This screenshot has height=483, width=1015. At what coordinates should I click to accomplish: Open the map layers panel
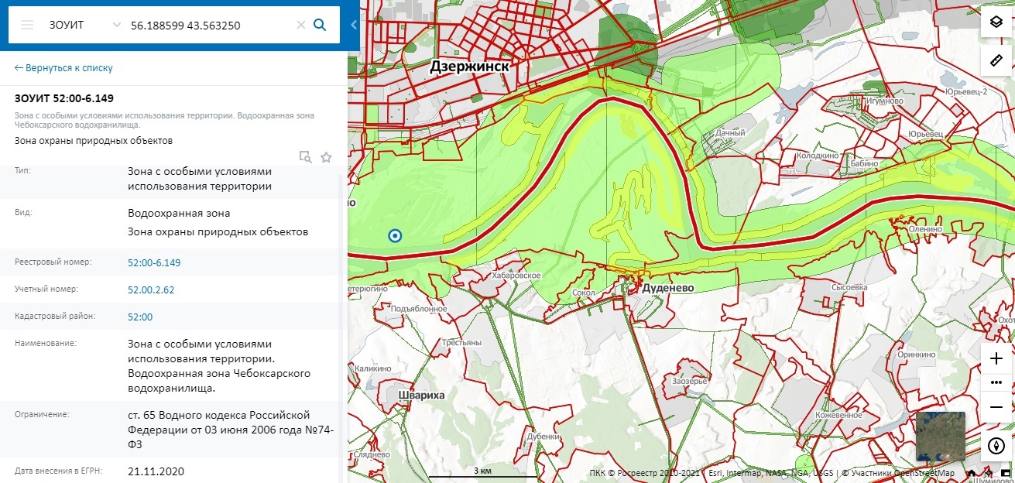996,22
